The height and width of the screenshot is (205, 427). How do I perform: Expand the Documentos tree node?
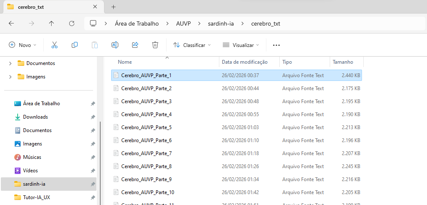click(10, 63)
